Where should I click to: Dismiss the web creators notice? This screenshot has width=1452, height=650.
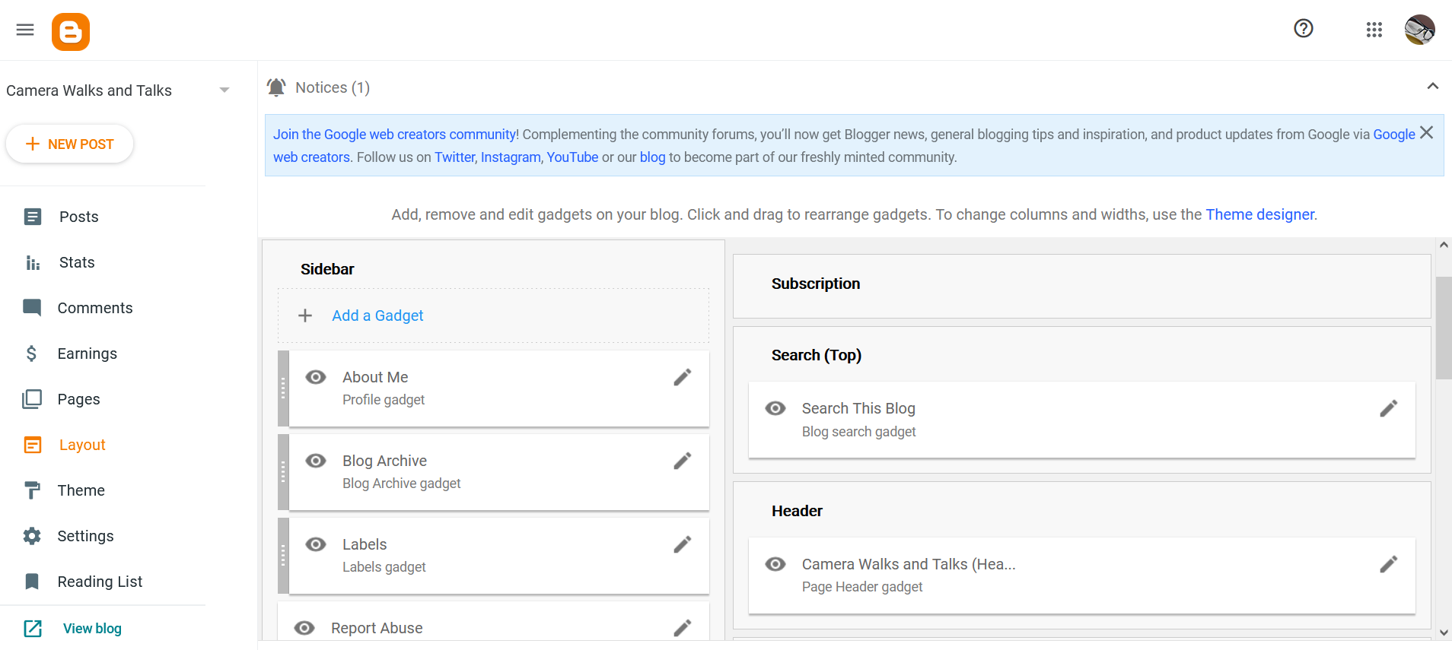click(x=1426, y=133)
